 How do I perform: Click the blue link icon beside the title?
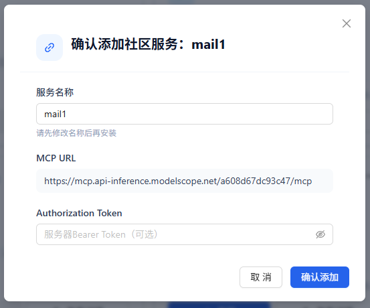[50, 48]
